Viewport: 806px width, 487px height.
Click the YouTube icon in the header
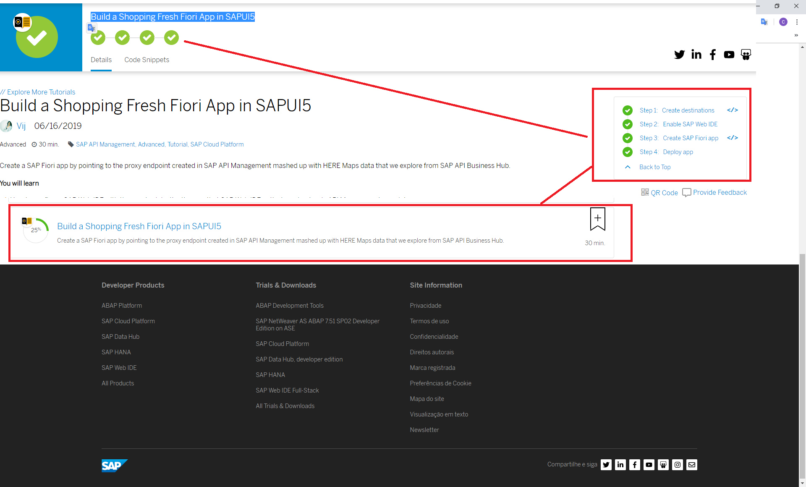point(729,54)
